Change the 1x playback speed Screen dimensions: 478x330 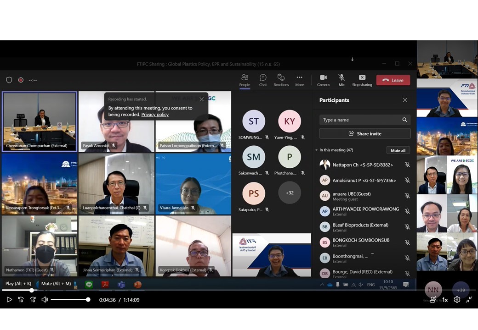[445, 300]
